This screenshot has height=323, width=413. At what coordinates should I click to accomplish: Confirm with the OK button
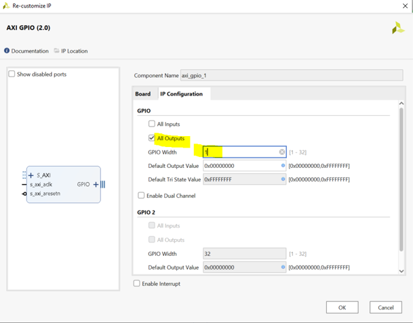(342, 307)
